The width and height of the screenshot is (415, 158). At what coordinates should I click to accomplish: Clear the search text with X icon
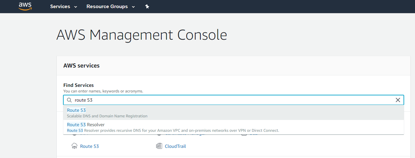398,100
